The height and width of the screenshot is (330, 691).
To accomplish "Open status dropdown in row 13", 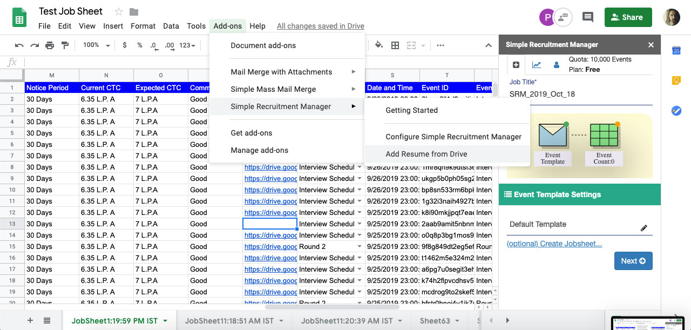I will (x=360, y=224).
